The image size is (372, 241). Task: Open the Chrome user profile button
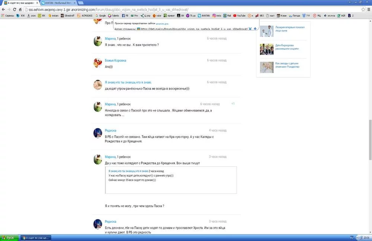click(349, 1)
